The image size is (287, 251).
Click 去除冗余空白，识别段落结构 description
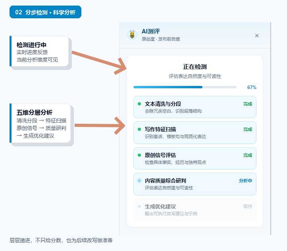pyautogui.click(x=173, y=111)
